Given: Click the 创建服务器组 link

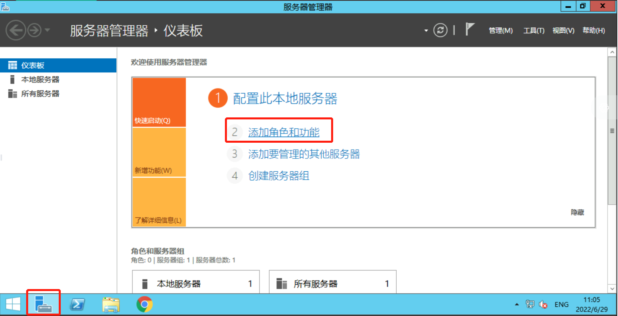Looking at the screenshot, I should click(x=278, y=176).
